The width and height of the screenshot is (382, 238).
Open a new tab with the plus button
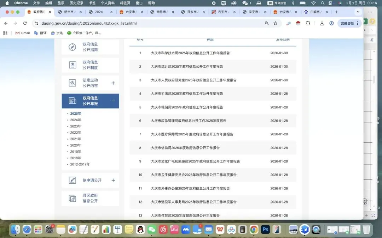[x=336, y=12]
